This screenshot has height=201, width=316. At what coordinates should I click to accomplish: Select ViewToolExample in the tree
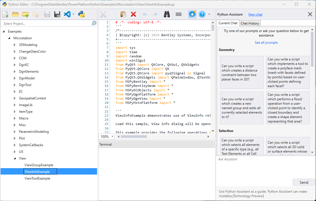(x=37, y=178)
